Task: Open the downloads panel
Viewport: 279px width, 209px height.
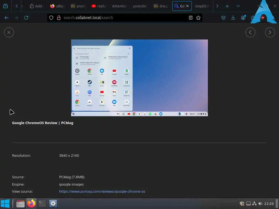Action: pos(233,18)
